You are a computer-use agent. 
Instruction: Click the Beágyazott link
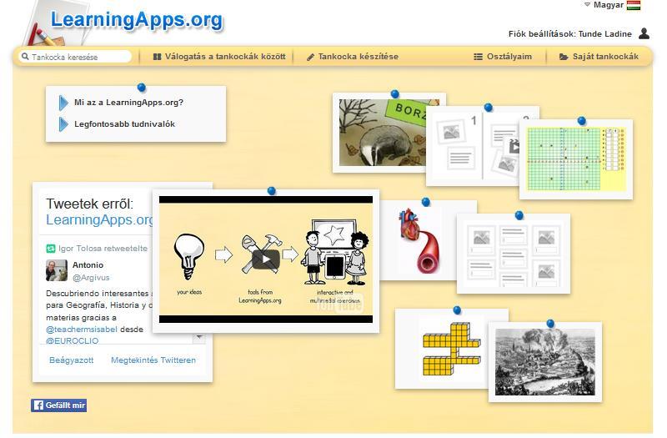click(72, 360)
